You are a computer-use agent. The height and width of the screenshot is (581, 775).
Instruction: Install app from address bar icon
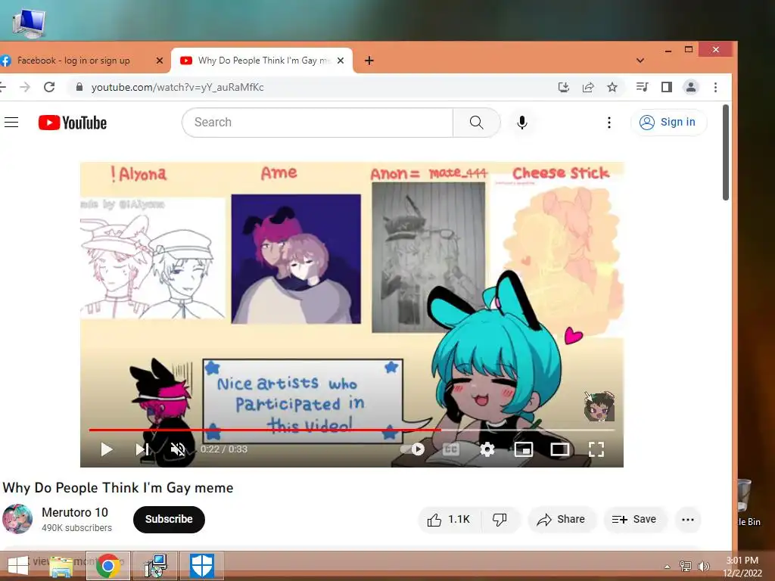tap(563, 87)
